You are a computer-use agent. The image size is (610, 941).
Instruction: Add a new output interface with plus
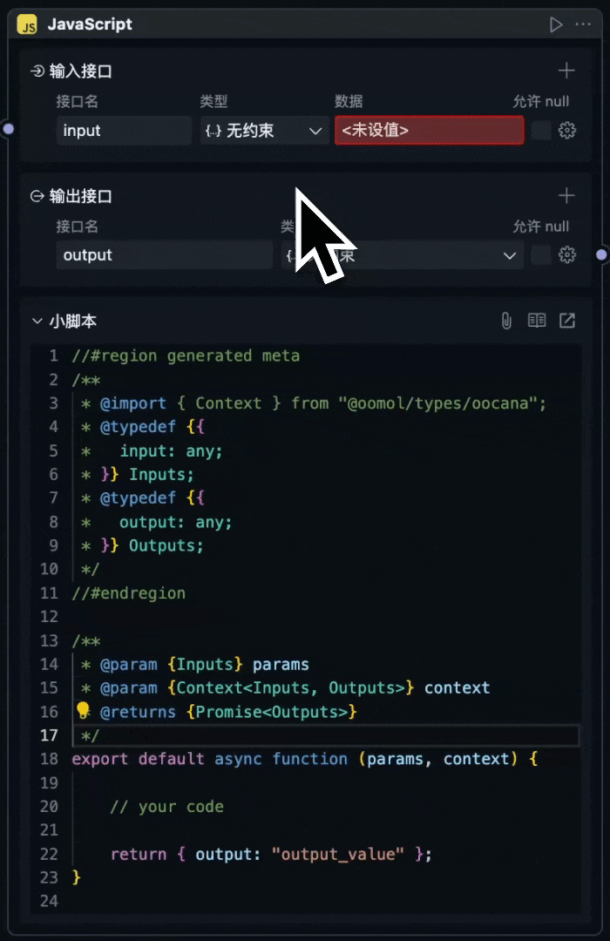[566, 196]
